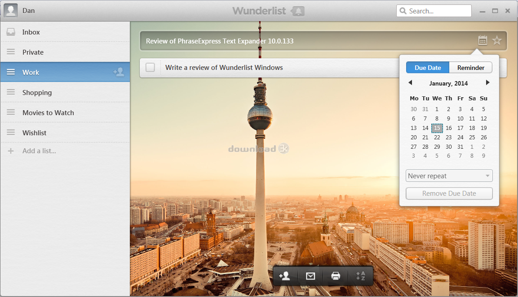
Task: Open the Never repeat dropdown
Action: [x=449, y=176]
